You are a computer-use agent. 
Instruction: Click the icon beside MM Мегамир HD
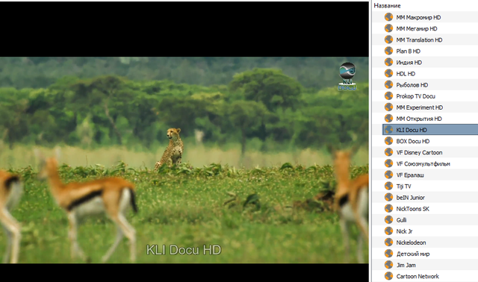coord(388,28)
